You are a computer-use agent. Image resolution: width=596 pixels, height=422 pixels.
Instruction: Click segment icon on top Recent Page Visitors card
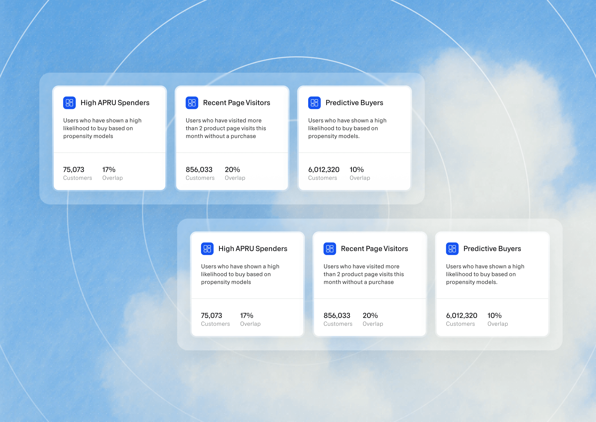coord(192,103)
